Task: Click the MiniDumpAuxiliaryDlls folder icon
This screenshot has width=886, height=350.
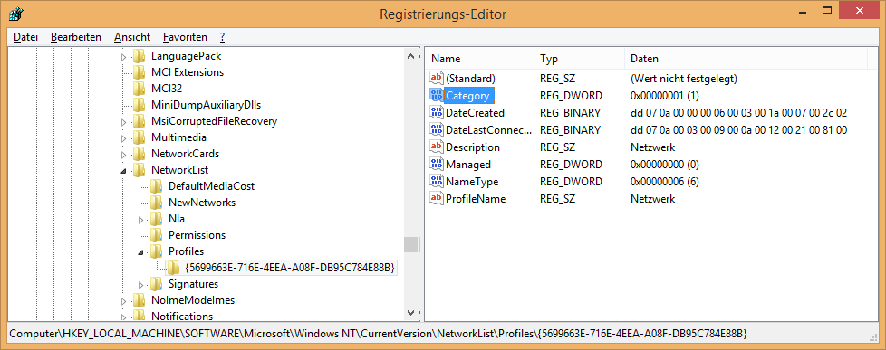Action: 140,104
